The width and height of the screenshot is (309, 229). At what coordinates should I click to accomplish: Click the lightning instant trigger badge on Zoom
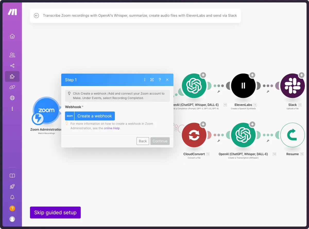pyautogui.click(x=38, y=118)
